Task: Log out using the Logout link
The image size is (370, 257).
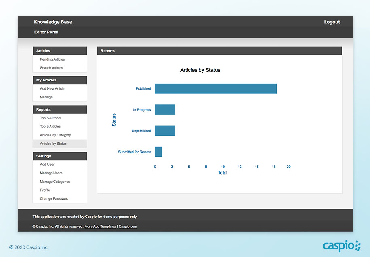Action: coord(332,22)
